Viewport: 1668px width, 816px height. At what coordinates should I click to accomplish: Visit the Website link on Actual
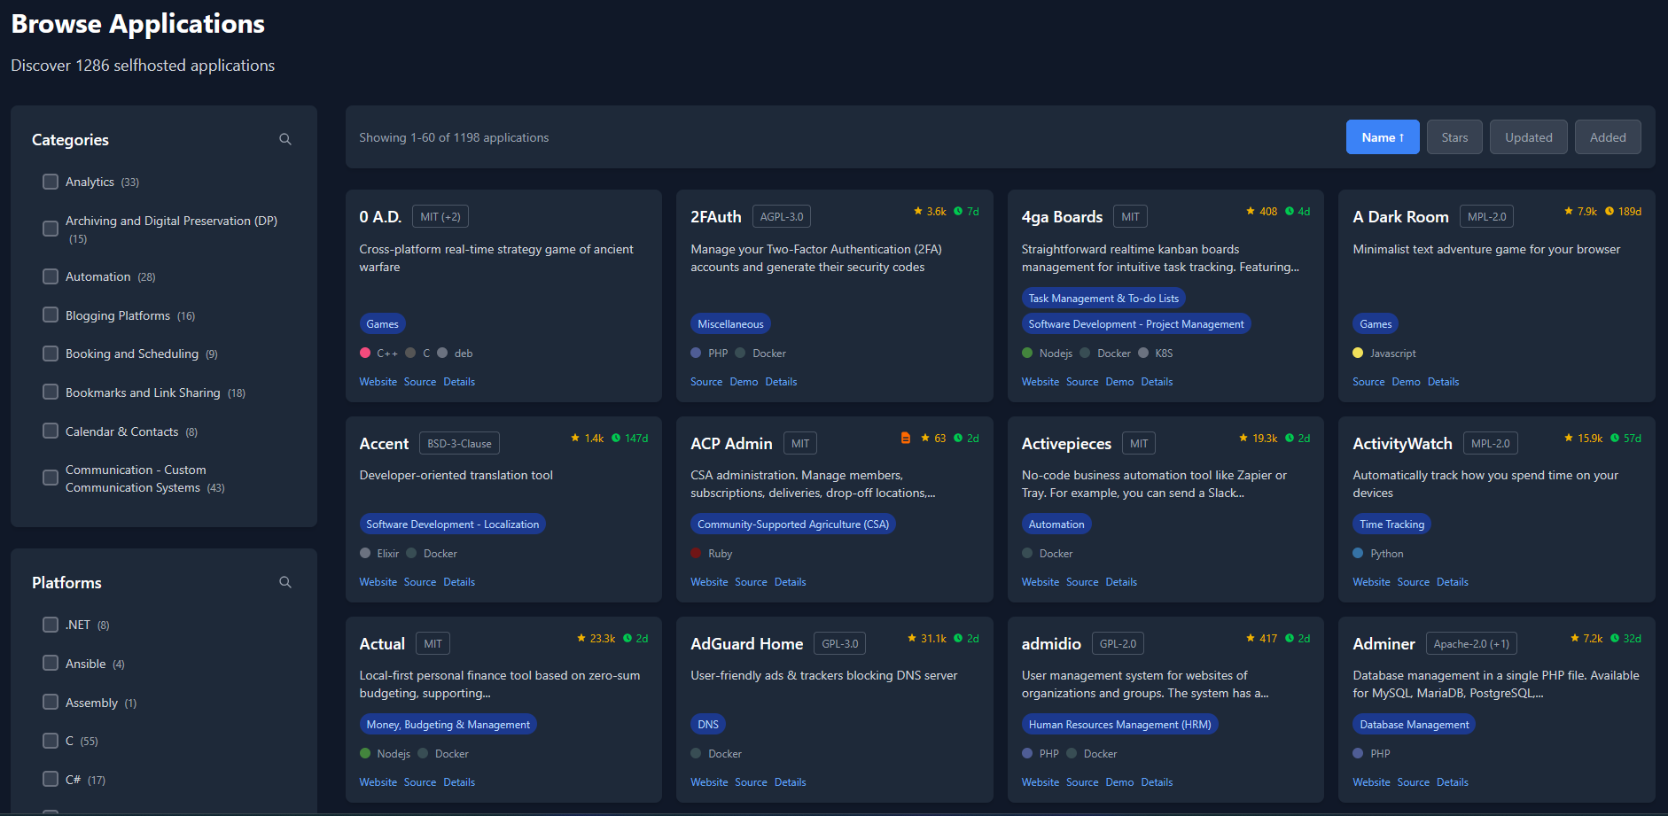[x=378, y=781]
